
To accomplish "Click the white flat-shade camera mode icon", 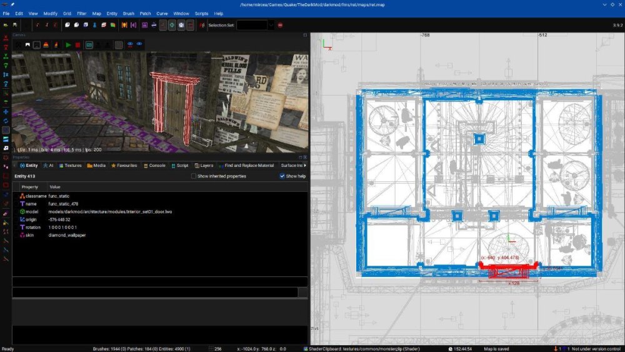I will click(27, 45).
